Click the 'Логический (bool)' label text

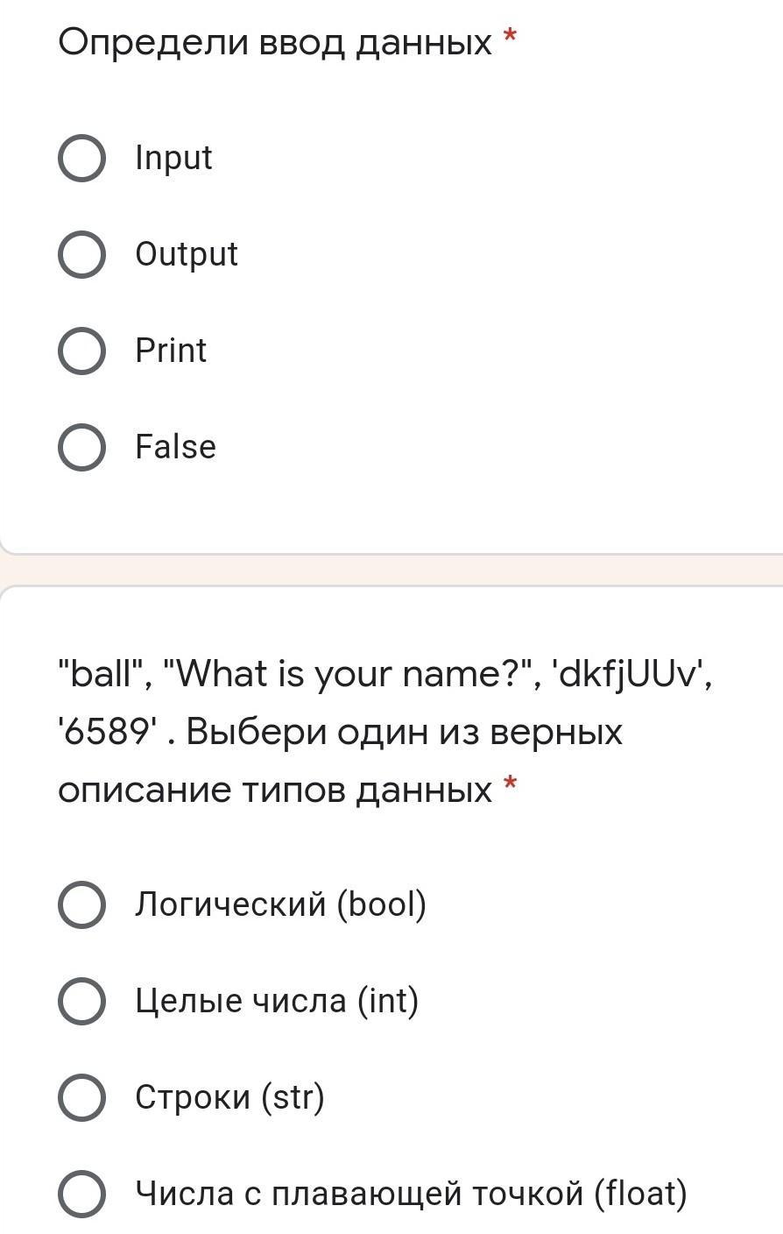coord(280,904)
